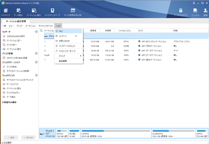
Task: Open the ビュー menu
Action: pyautogui.click(x=11, y=26)
